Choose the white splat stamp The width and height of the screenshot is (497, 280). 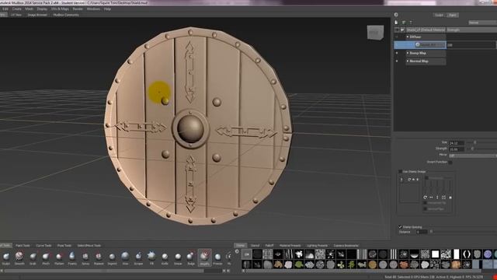(x=299, y=254)
